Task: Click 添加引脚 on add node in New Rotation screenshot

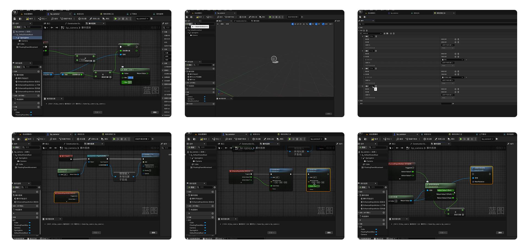Action: tap(459, 215)
